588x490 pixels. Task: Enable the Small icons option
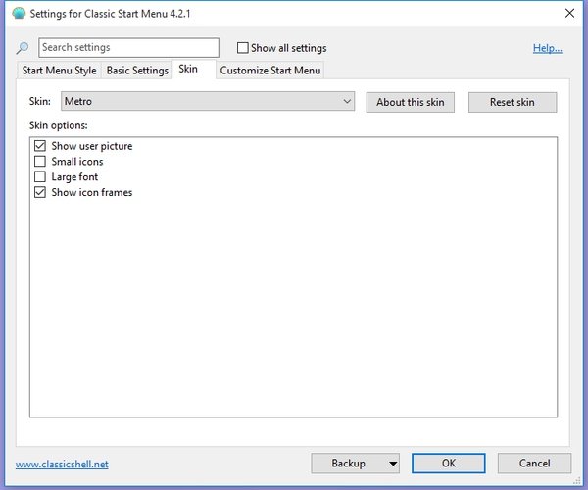(x=40, y=162)
